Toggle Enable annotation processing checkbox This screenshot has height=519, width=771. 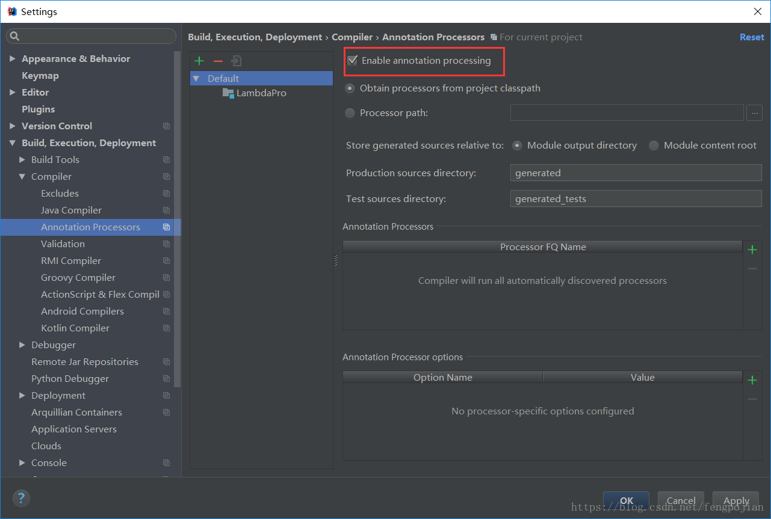[353, 61]
